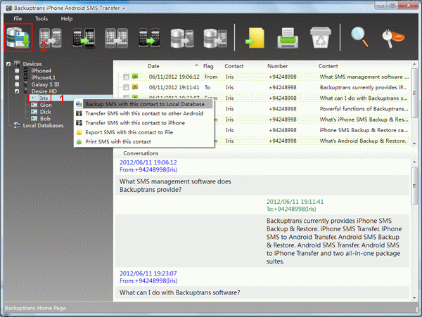Viewport: 422px width, 317px height.
Task: Click the contact card icon next to Gion
Action: (34, 105)
